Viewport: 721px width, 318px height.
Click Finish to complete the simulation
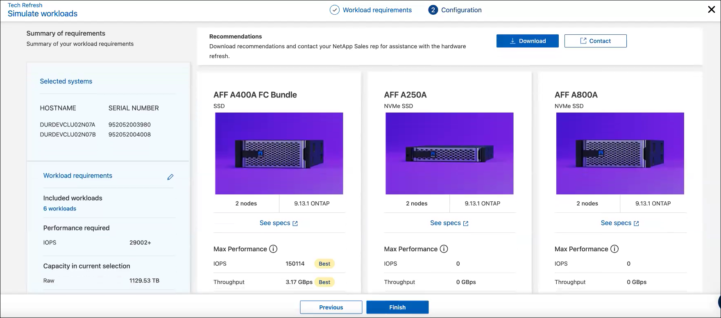pos(397,307)
